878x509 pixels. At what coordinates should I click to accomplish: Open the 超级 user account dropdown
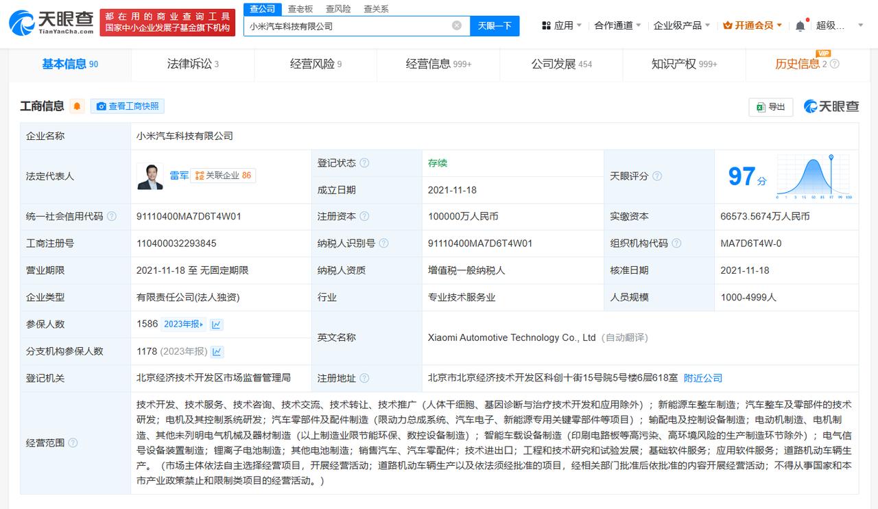tap(840, 25)
